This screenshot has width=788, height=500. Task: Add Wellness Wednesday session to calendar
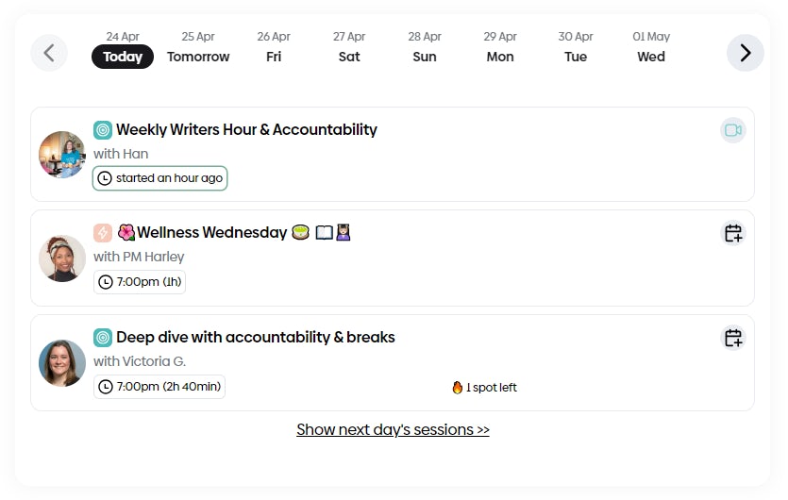pyautogui.click(x=732, y=233)
